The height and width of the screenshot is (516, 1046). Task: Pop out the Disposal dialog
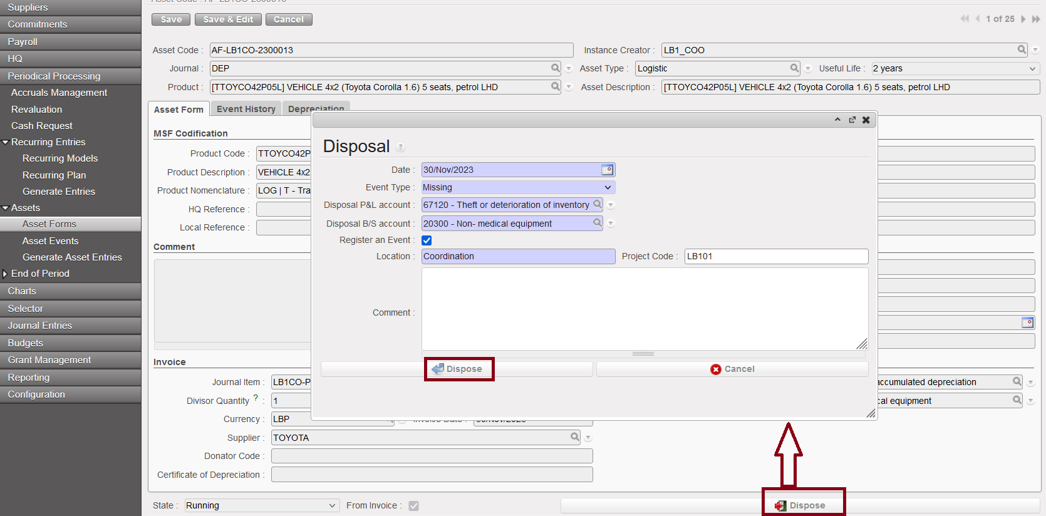(852, 120)
